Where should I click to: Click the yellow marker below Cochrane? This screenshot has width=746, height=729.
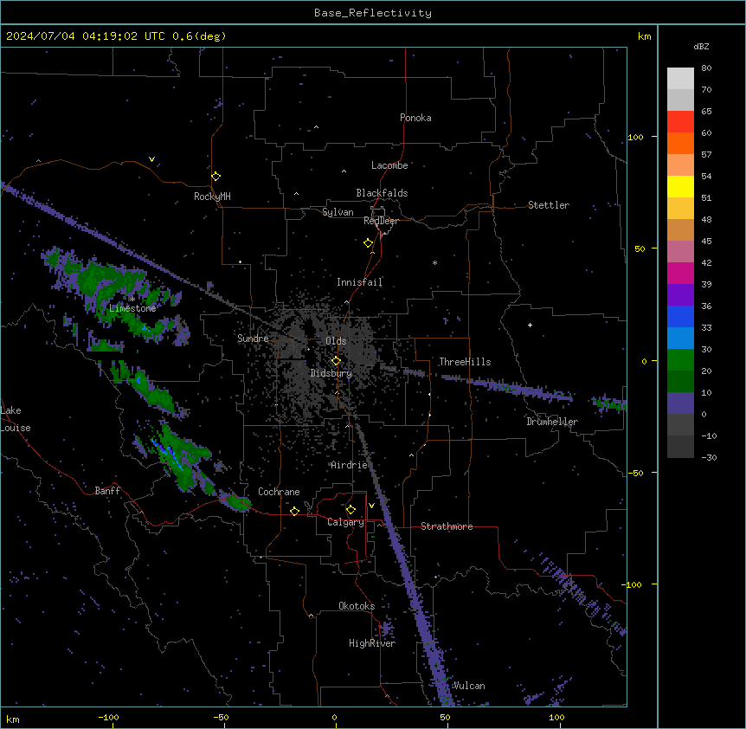click(294, 511)
